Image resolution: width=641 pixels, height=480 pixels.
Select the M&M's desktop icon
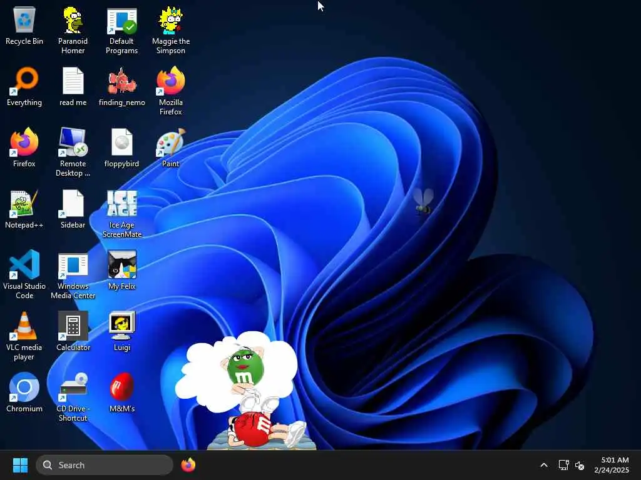coord(122,393)
